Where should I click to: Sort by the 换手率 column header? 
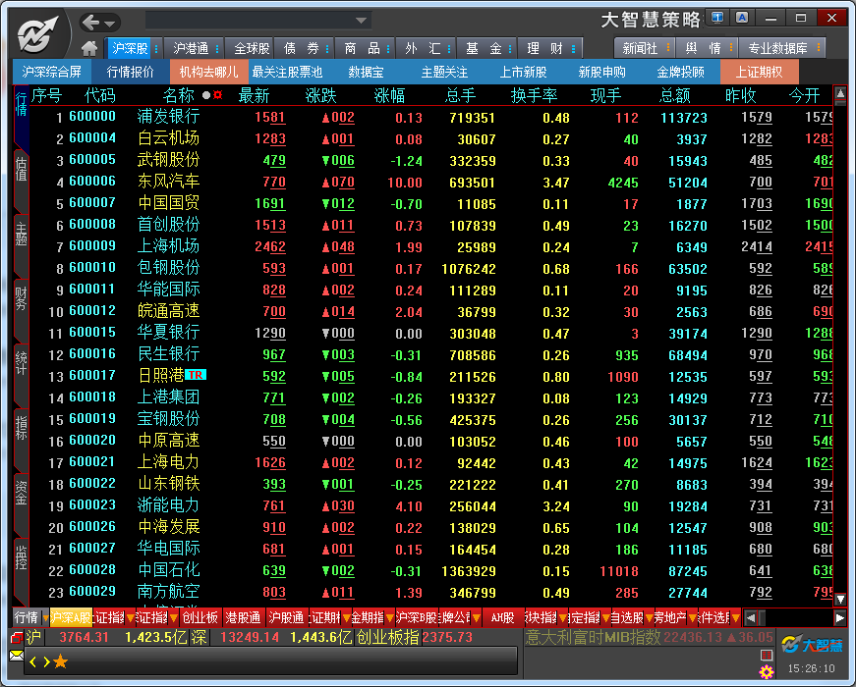click(x=534, y=96)
